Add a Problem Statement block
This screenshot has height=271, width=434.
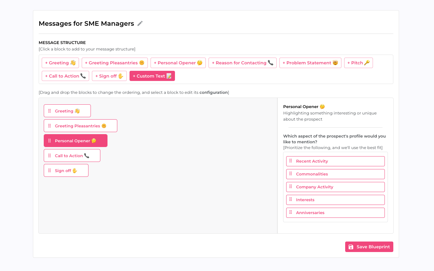point(310,63)
